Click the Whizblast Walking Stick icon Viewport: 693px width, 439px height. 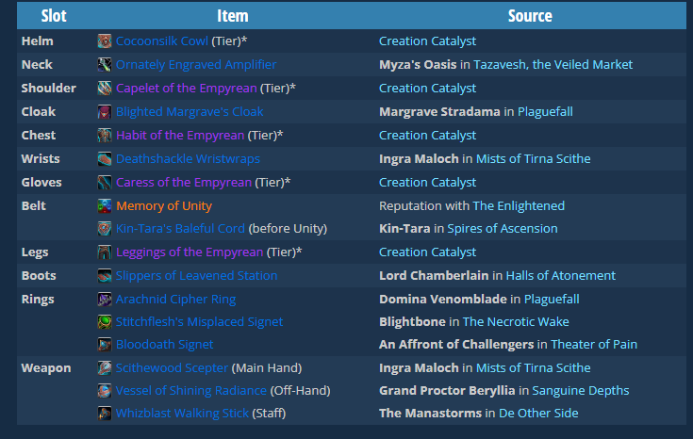pyautogui.click(x=105, y=414)
